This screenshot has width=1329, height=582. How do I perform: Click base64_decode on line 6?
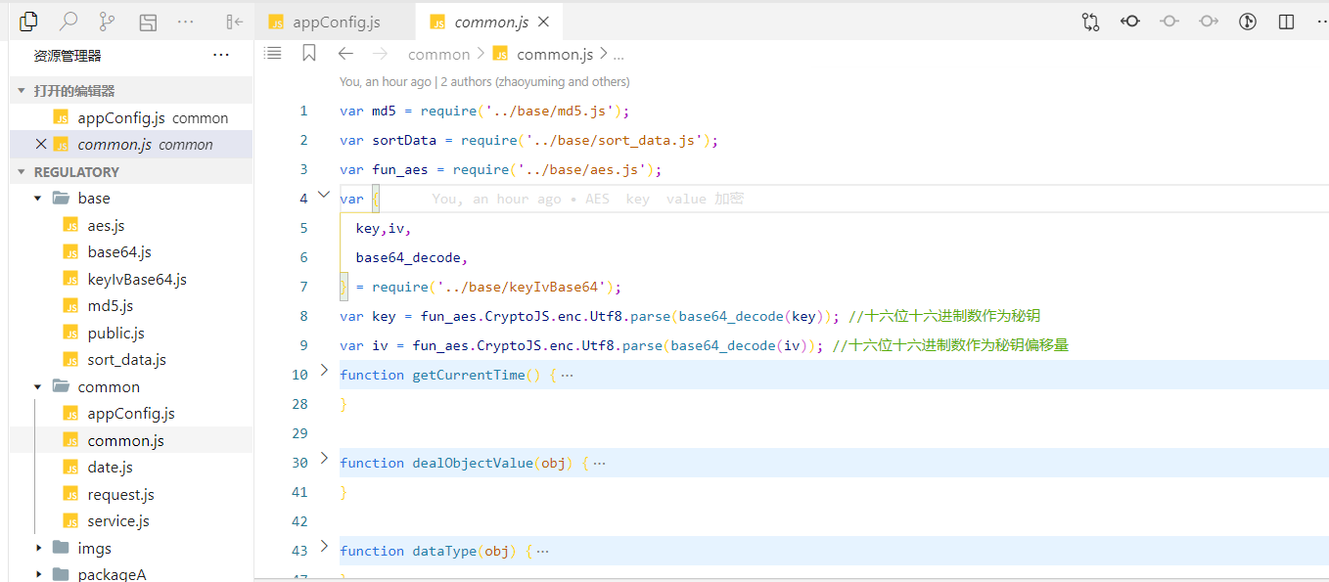(x=408, y=257)
